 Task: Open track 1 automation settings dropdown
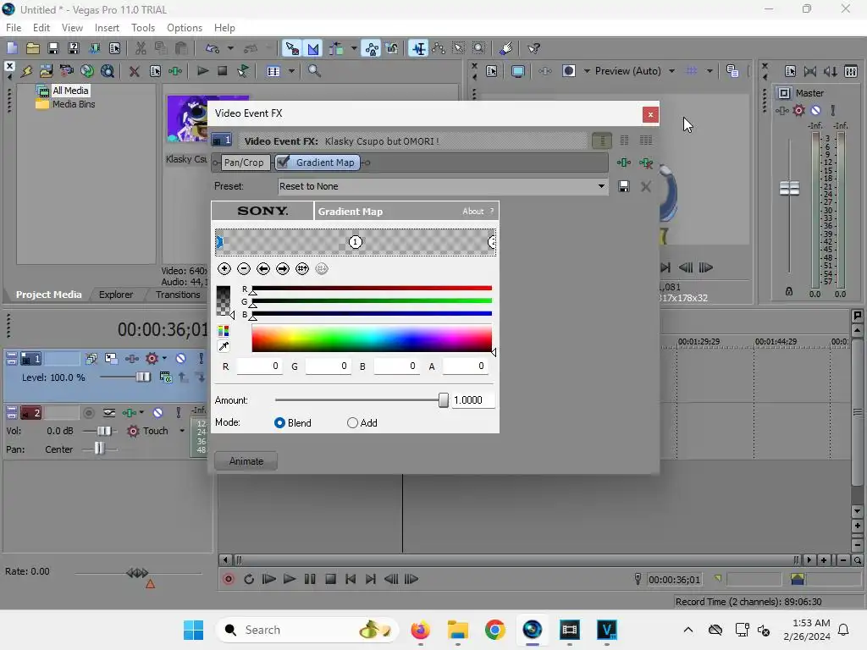click(x=164, y=358)
